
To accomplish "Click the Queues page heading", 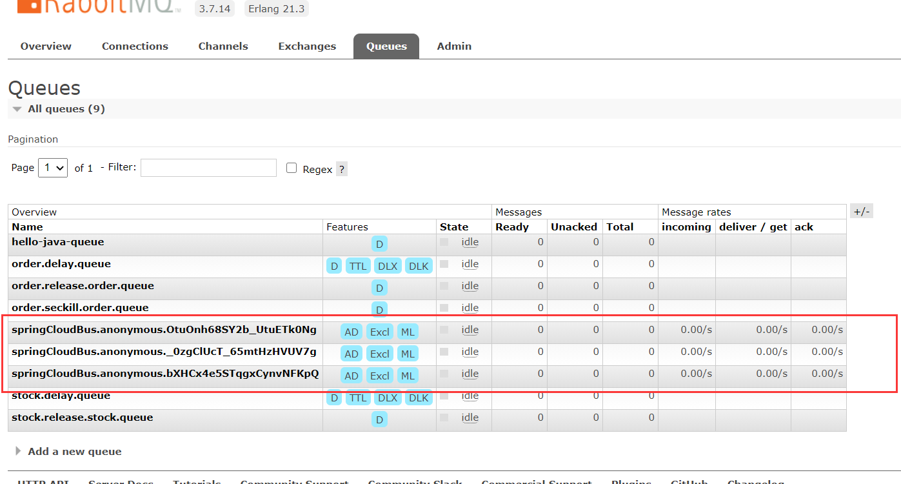I will (45, 88).
